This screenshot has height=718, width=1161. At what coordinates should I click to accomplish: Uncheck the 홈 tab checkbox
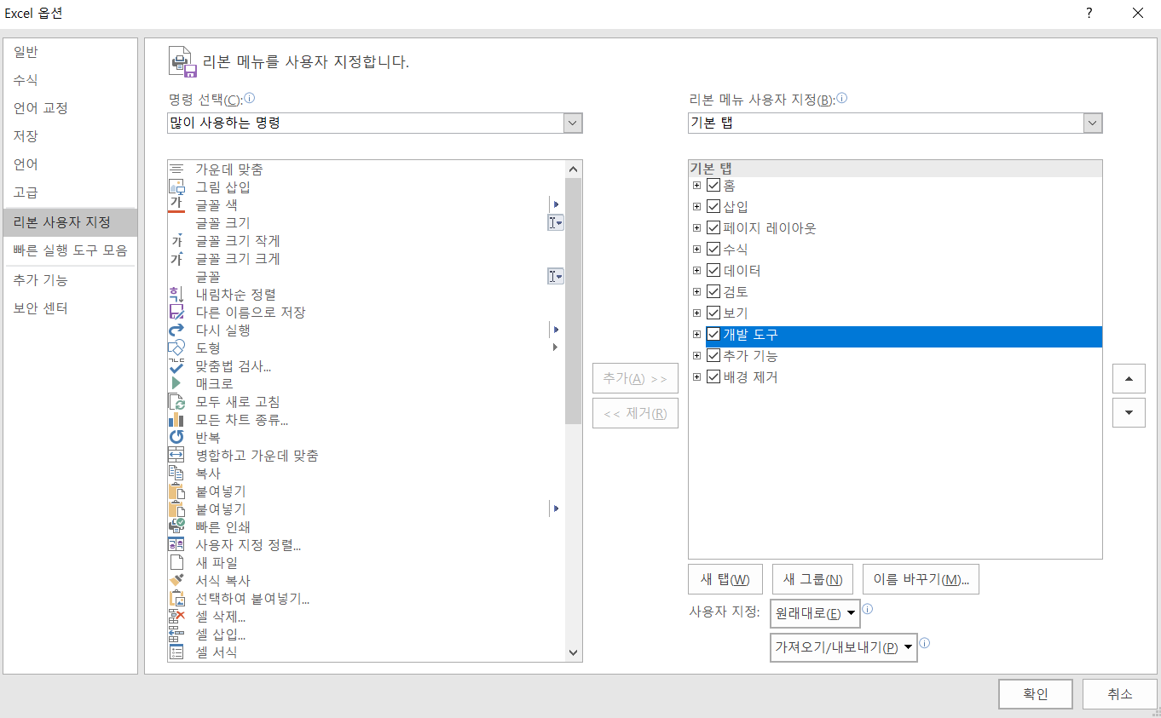point(713,185)
